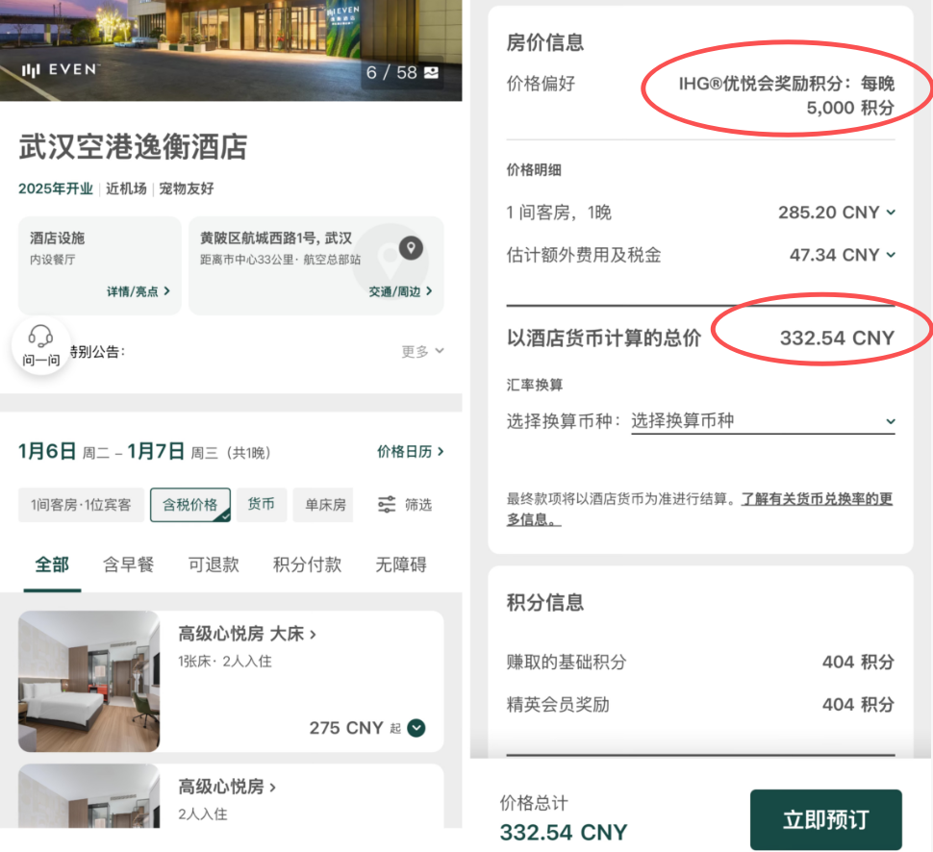
Task: Select the 武汉空港逸衡酒店 hotel name
Action: tap(134, 147)
